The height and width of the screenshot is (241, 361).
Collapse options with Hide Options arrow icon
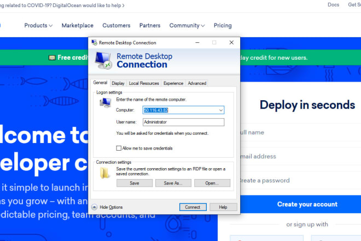[95, 207]
